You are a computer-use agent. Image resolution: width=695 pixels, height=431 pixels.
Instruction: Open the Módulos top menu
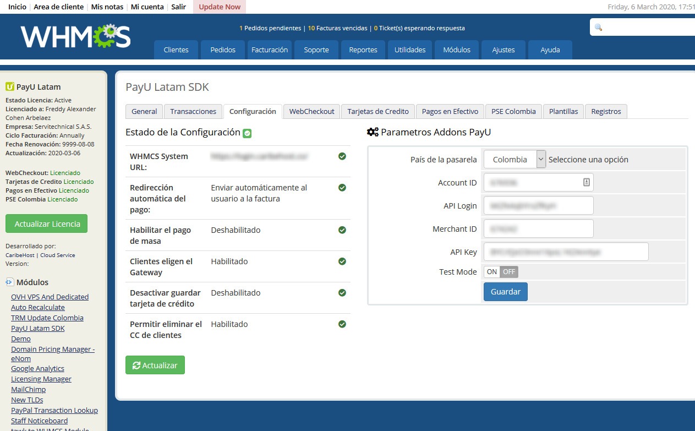pos(457,50)
